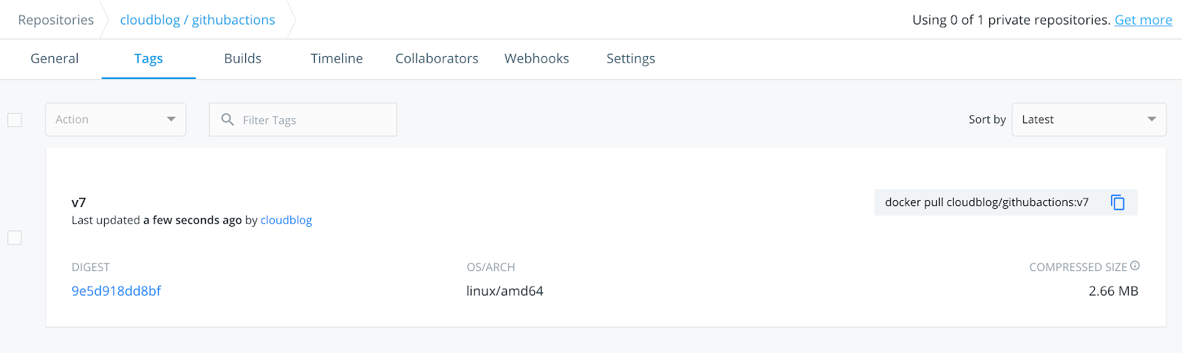Screen dimensions: 1182x353
Task: Open the cloudblog user link
Action: click(x=287, y=220)
